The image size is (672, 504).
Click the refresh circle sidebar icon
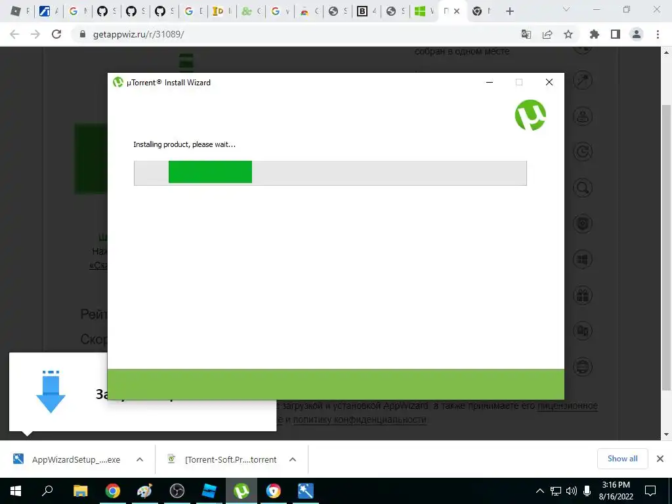click(583, 152)
